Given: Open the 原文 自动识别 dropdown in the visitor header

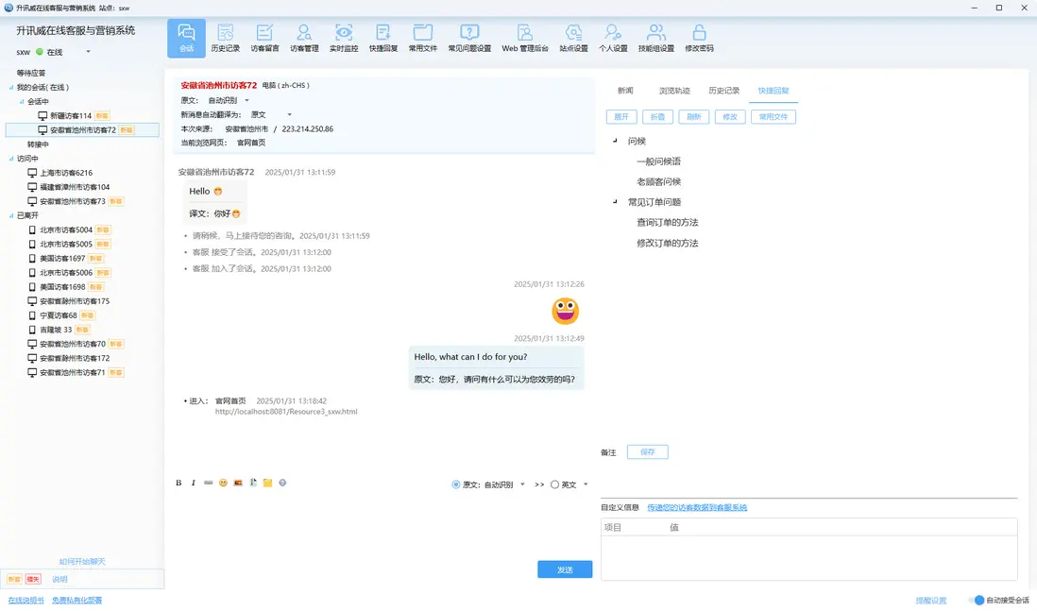Looking at the screenshot, I should pos(246,100).
